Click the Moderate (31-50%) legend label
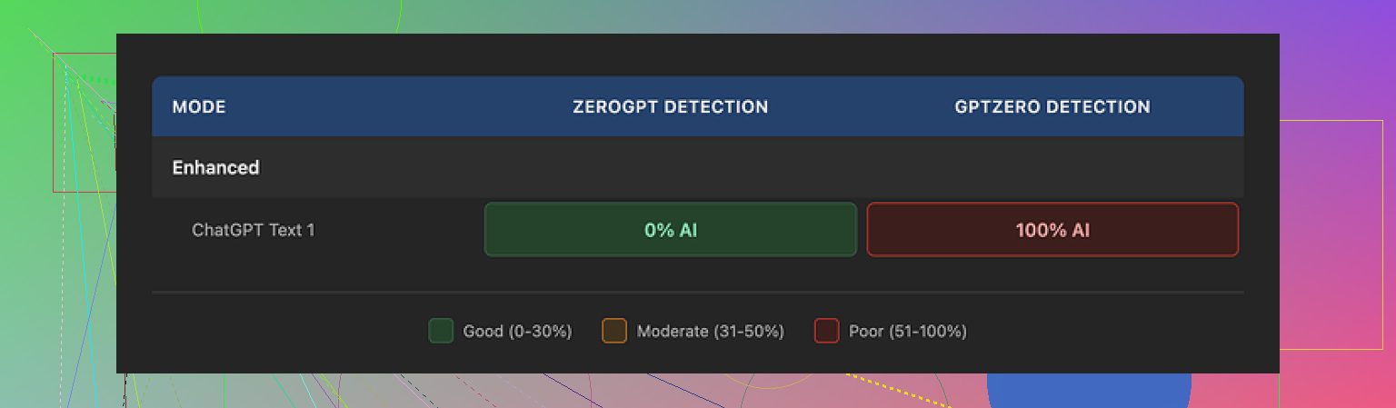Viewport: 1396px width, 408px height. [710, 332]
